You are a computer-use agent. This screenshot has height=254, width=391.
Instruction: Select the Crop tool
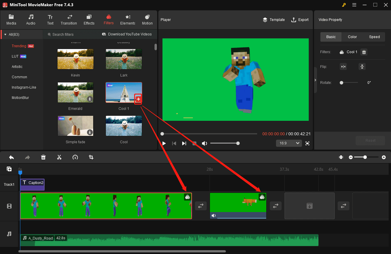pyautogui.click(x=91, y=157)
